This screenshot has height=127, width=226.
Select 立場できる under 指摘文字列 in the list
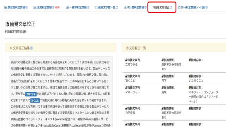(131, 65)
